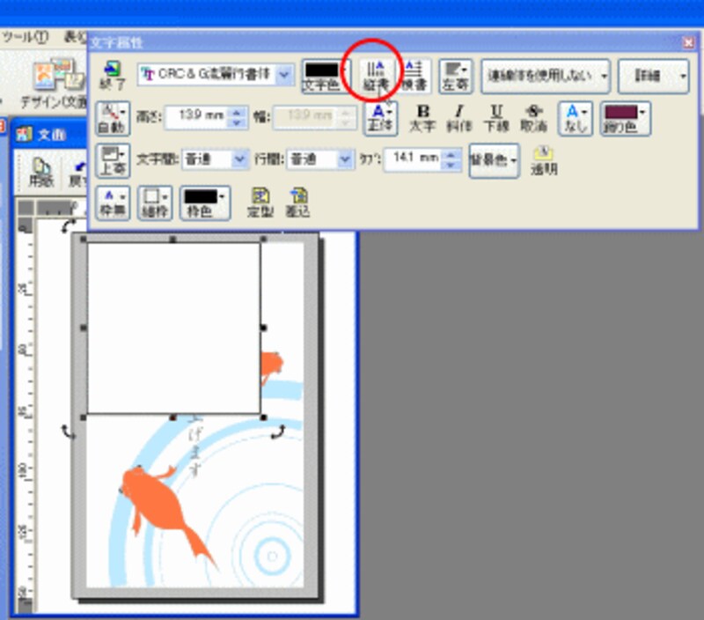Toggle italic (斜体) formatting
704x620 pixels.
(458, 118)
